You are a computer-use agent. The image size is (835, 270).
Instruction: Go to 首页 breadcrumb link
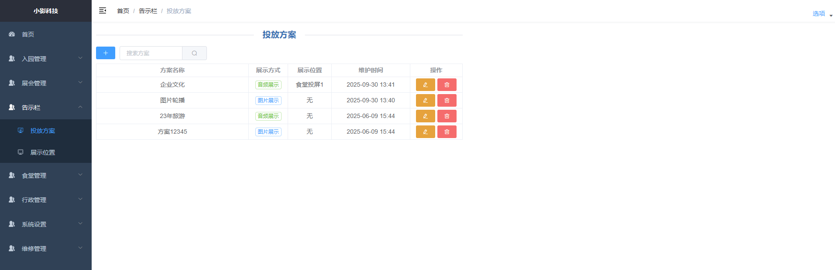click(123, 11)
